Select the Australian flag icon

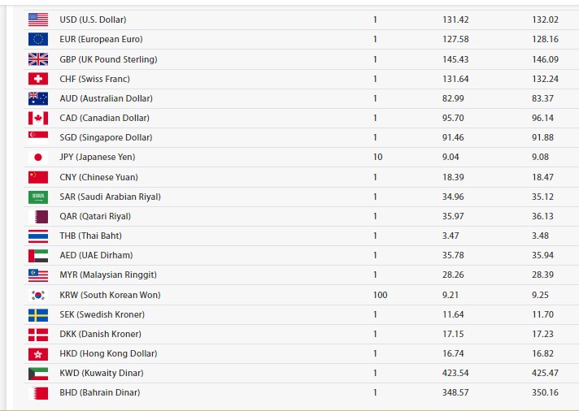38,98
